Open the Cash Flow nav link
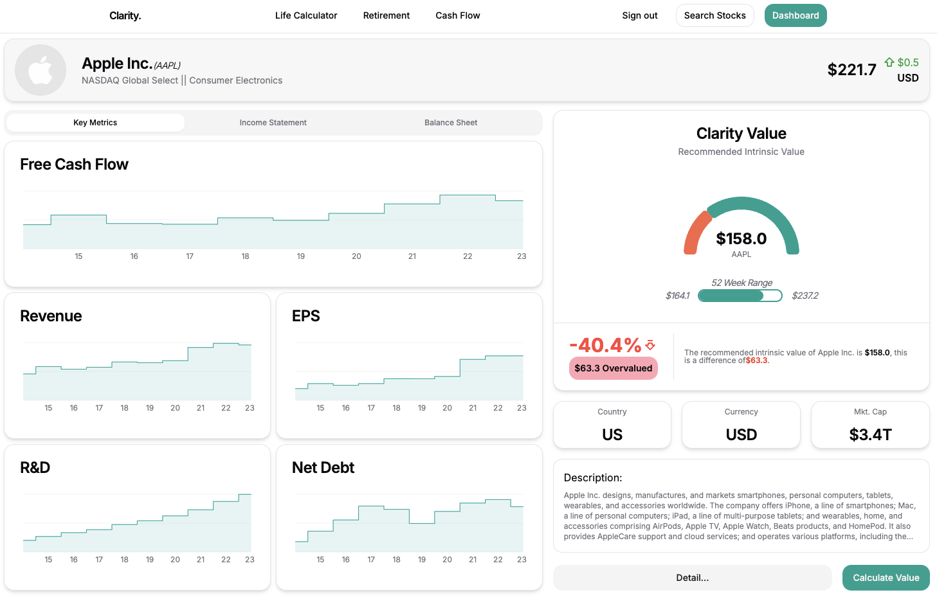Image resolution: width=937 pixels, height=597 pixels. tap(457, 15)
